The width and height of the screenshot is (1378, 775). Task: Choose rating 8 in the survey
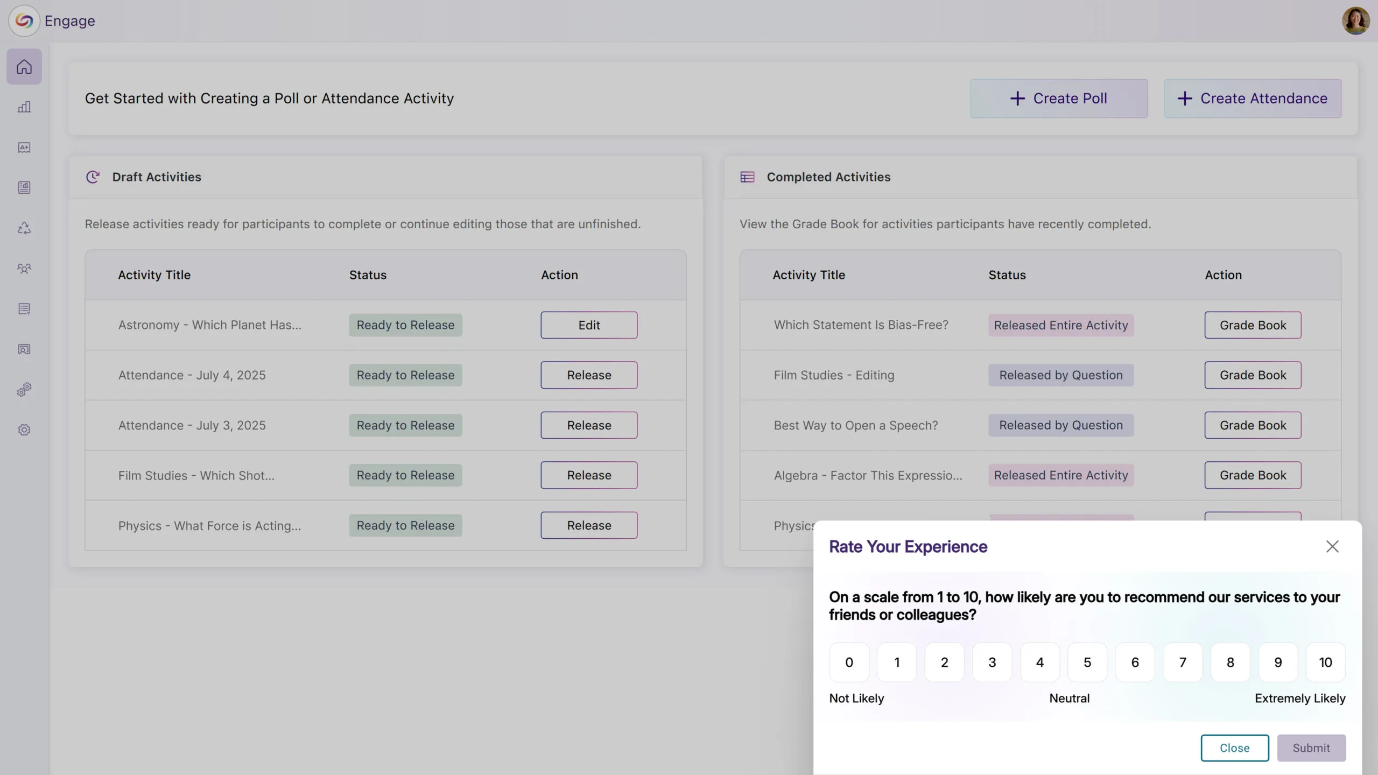click(x=1230, y=662)
